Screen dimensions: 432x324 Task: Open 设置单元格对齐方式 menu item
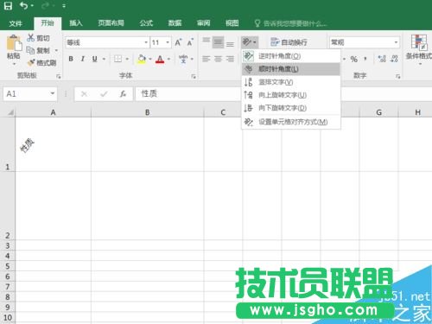pyautogui.click(x=291, y=122)
